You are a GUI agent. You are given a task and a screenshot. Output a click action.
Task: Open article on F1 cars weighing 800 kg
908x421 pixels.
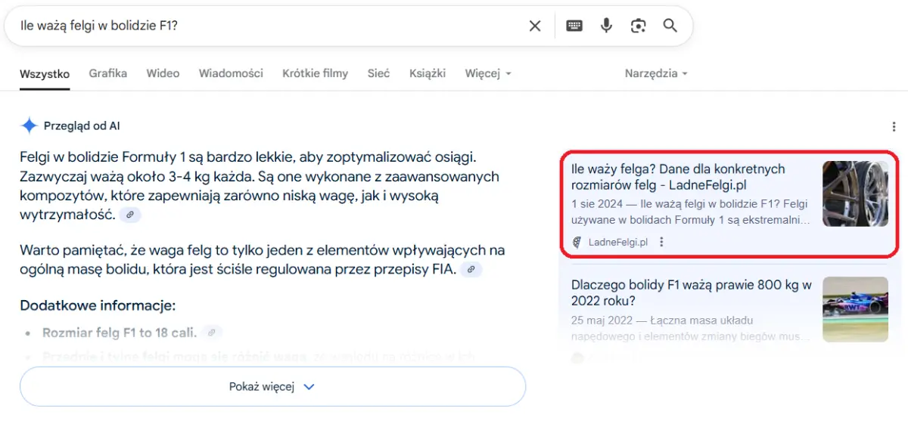691,293
